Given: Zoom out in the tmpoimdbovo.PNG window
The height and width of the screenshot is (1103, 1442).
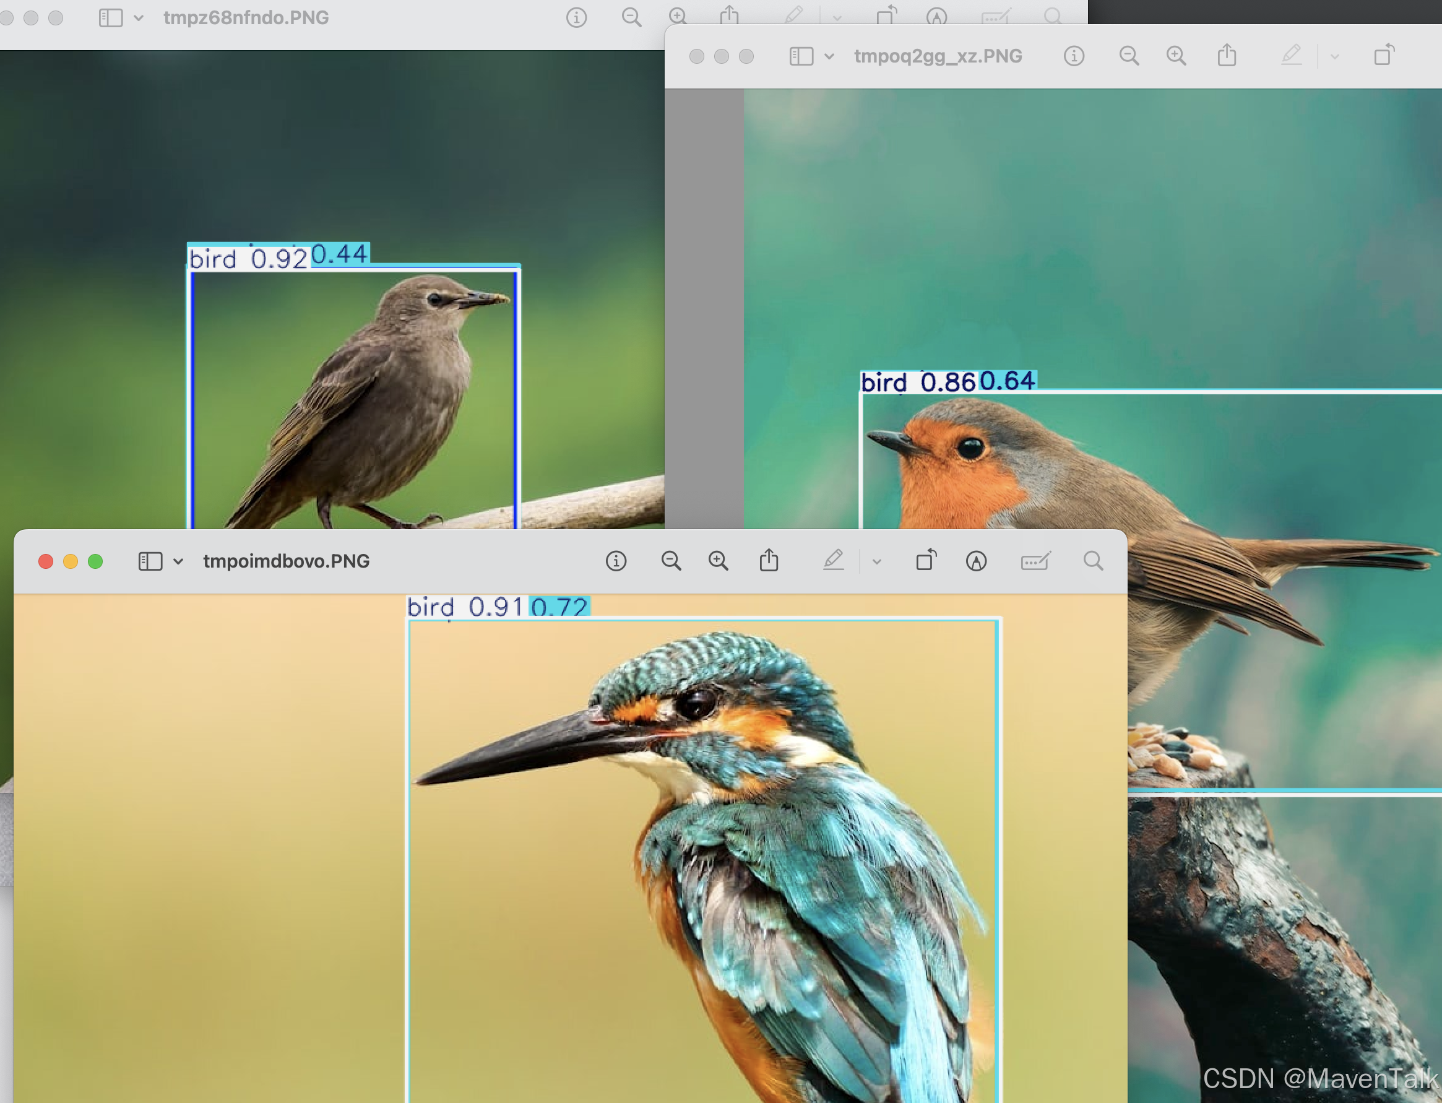Looking at the screenshot, I should (x=671, y=561).
